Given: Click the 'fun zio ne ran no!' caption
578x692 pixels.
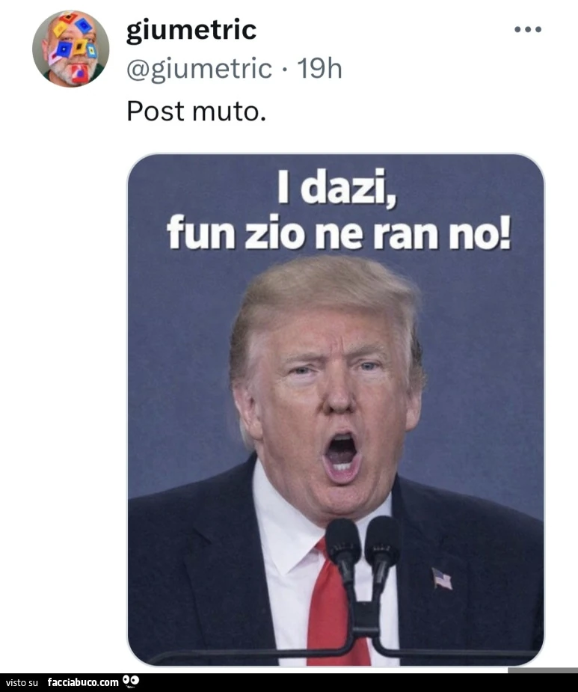Looking at the screenshot, I should [339, 233].
